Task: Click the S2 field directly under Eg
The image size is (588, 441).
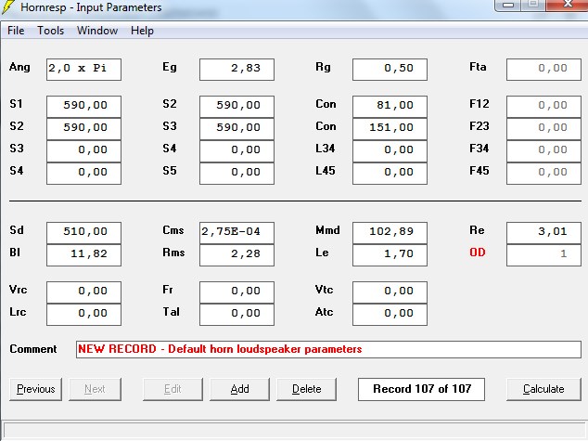Action: 236,106
